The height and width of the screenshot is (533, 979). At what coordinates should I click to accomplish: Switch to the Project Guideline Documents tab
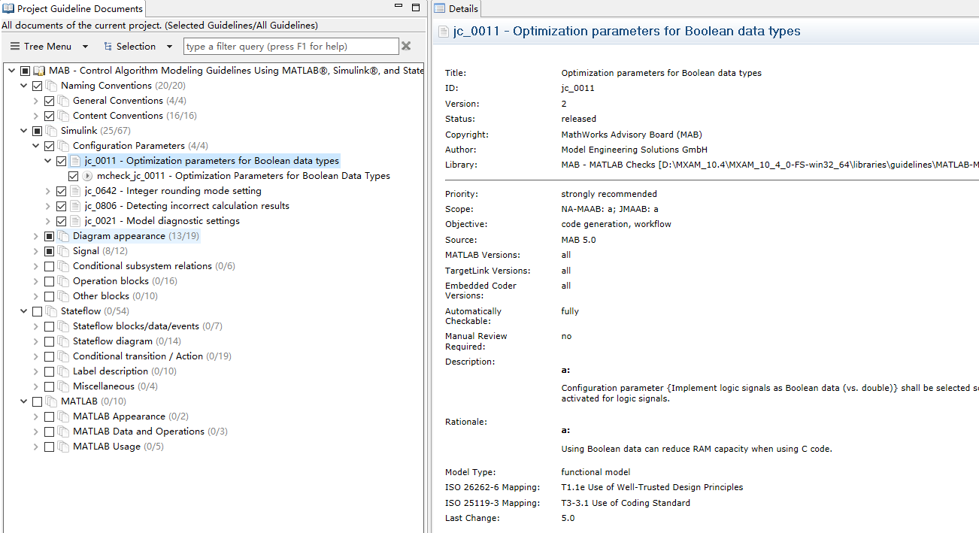72,9
